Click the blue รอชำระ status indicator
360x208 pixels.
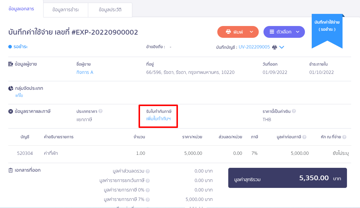click(x=18, y=47)
